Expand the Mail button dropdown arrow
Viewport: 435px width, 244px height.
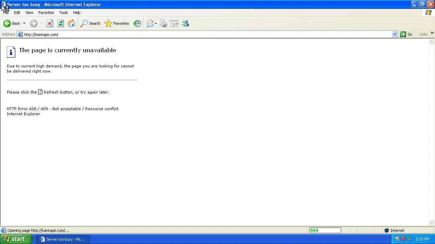156,23
